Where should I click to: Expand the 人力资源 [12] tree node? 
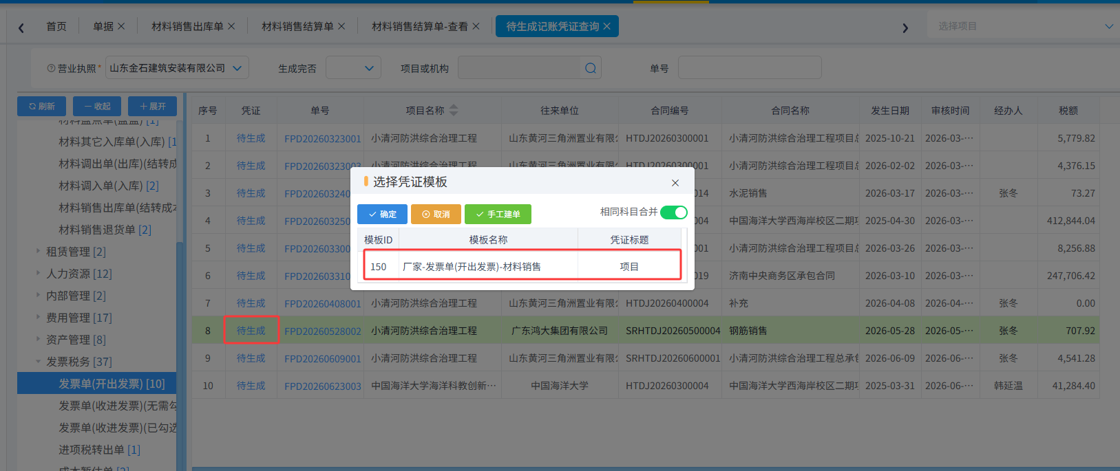(x=38, y=273)
